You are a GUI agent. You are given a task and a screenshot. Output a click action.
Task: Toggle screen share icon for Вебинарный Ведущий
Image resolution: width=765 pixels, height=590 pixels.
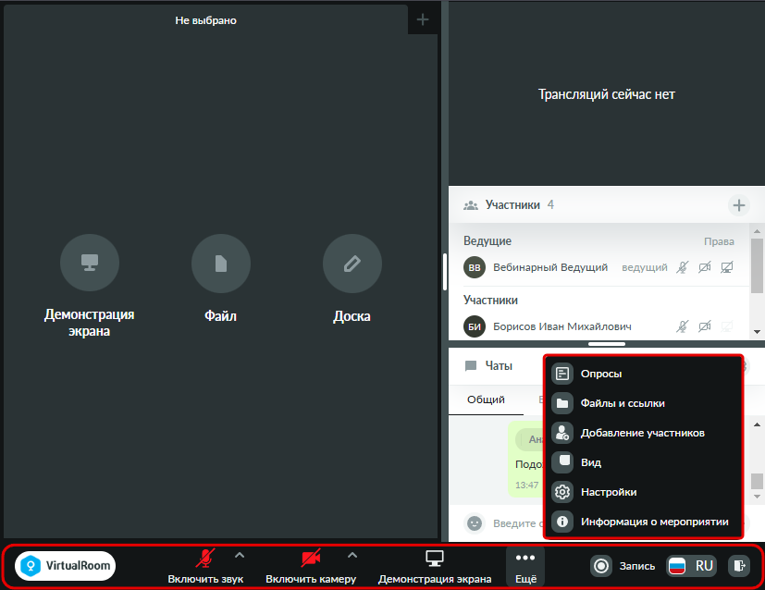tap(727, 267)
